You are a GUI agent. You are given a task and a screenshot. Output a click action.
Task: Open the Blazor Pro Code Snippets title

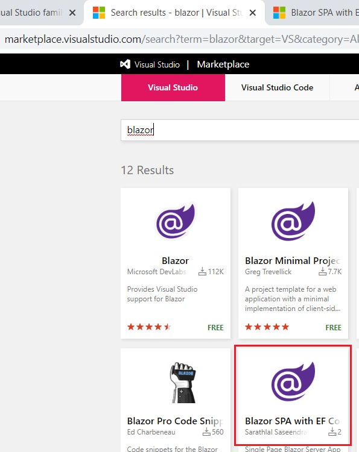pyautogui.click(x=175, y=421)
